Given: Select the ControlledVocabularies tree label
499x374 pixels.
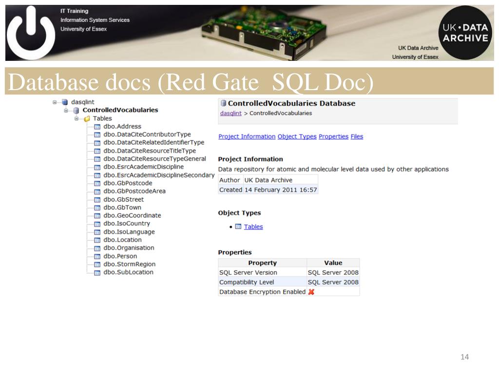Looking at the screenshot, I should pyautogui.click(x=120, y=110).
